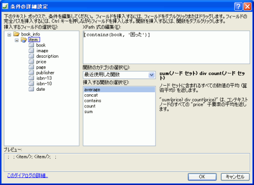Select the date field

pyautogui.click(x=41, y=89)
